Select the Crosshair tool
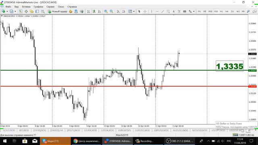This screenshot has width=258, height=145. (145, 11)
